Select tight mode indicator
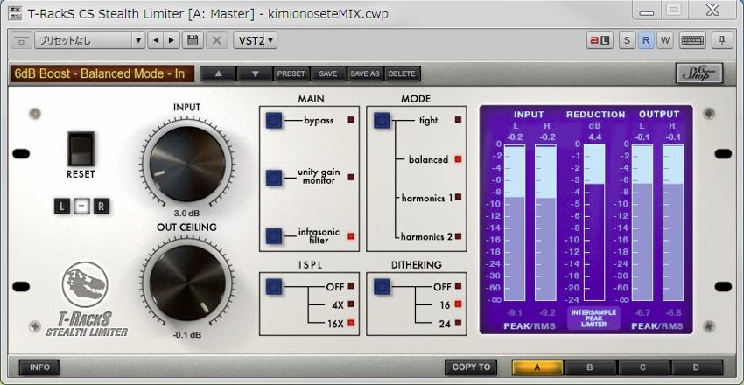Viewport: 744px width, 385px height. (x=458, y=120)
